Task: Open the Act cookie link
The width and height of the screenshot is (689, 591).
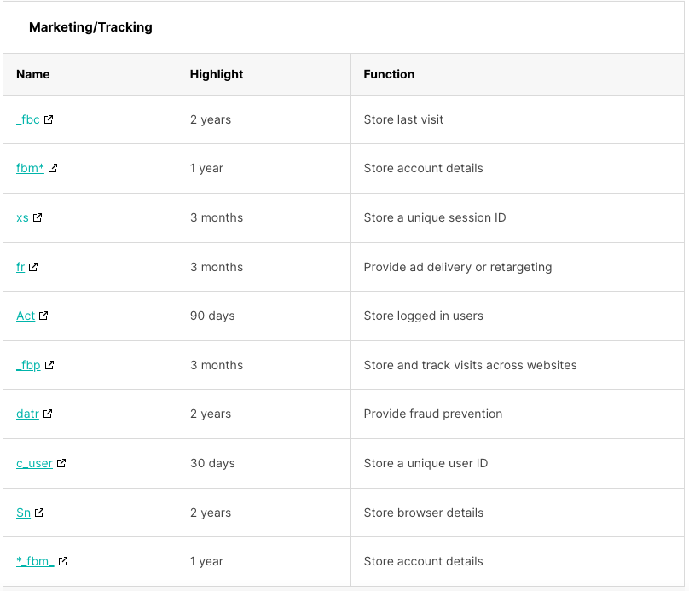Action: (x=26, y=316)
